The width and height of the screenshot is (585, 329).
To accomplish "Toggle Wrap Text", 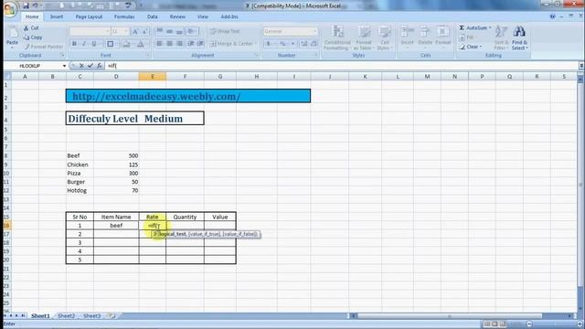I will coord(225,31).
